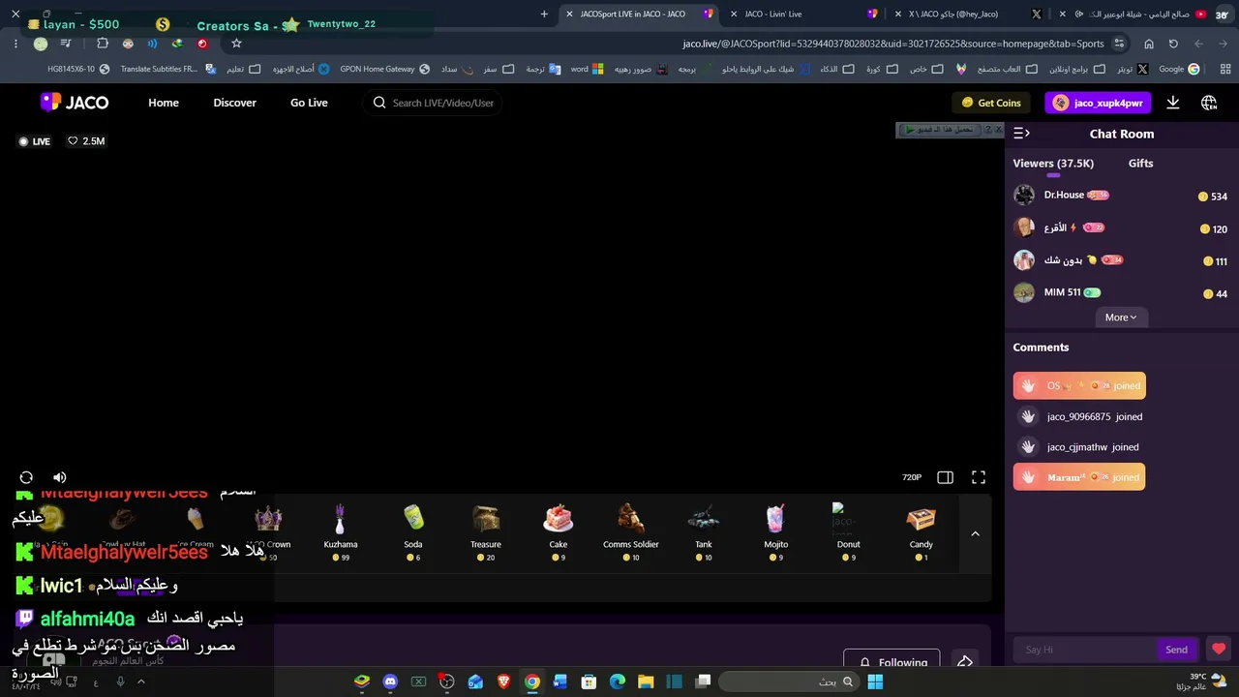Click Dr.House avatar thumbnail
This screenshot has width=1239, height=697.
pos(1024,196)
